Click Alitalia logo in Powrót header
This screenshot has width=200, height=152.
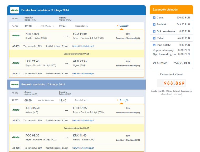pyautogui.click(x=14, y=84)
